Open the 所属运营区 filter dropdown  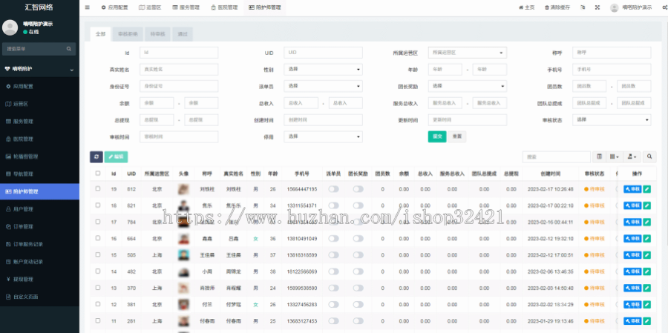click(468, 53)
